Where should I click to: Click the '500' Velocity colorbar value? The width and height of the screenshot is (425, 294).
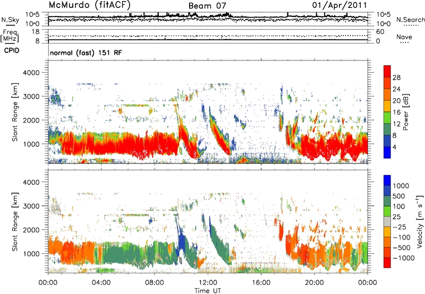(399, 196)
